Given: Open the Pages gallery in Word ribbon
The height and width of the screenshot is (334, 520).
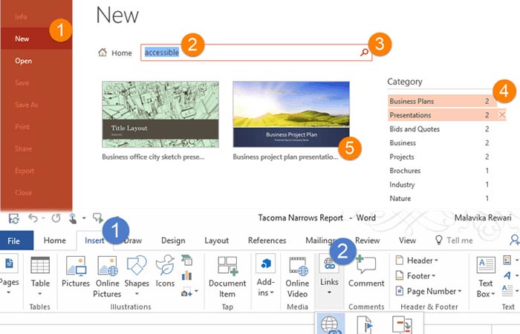Looking at the screenshot, I should pyautogui.click(x=9, y=275).
